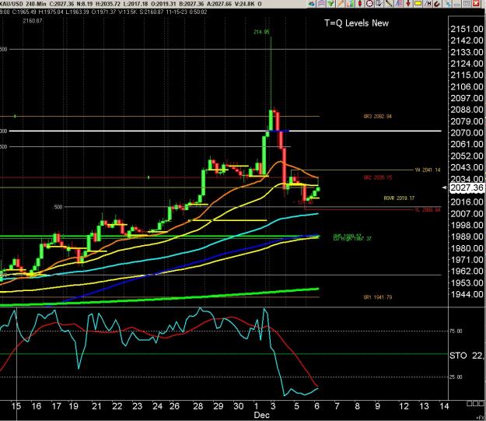Click date 14 on the time axis
Viewport: 486px width, 421px height.
(x=444, y=405)
